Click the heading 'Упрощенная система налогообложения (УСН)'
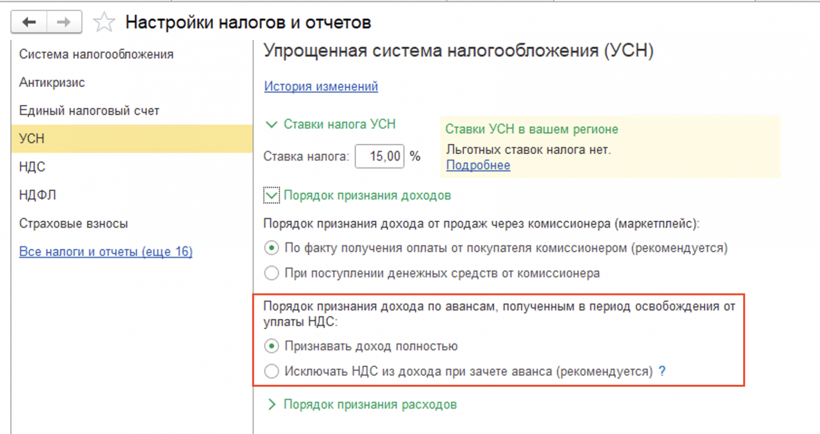 (459, 51)
